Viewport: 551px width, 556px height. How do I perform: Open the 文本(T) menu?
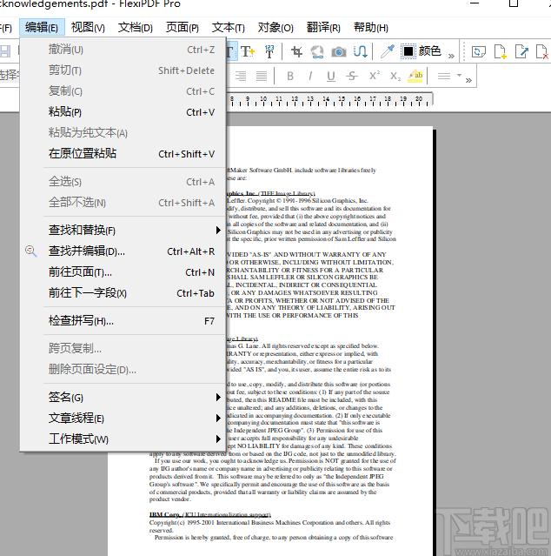229,27
